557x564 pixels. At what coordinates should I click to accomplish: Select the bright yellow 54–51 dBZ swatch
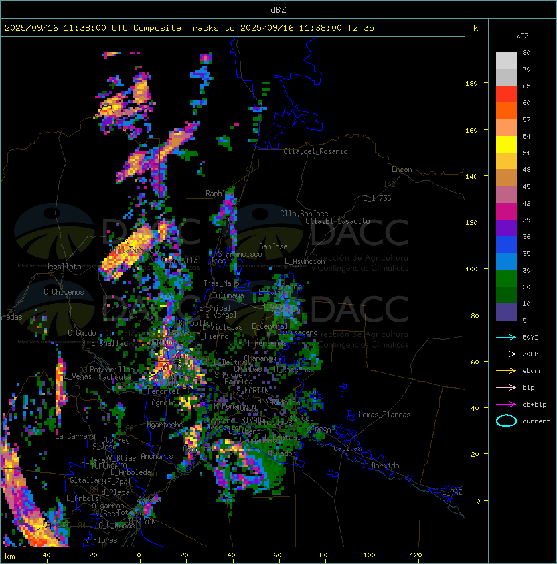pyautogui.click(x=506, y=144)
